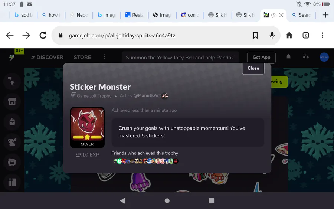Click the trophy description text box

pyautogui.click(x=188, y=132)
